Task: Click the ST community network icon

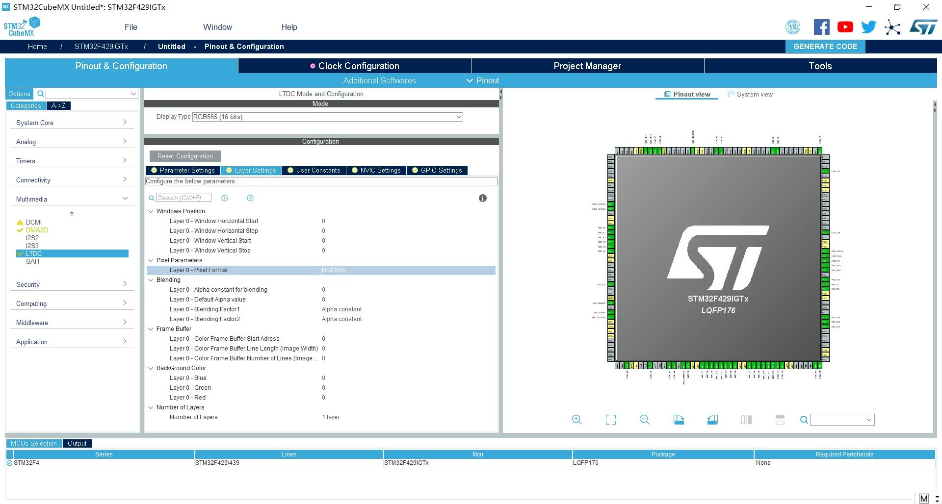Action: point(892,27)
